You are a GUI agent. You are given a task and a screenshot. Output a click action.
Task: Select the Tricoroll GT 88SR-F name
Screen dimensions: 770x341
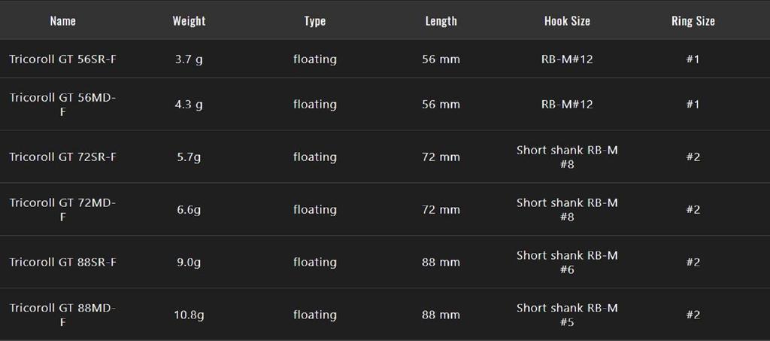coord(62,262)
